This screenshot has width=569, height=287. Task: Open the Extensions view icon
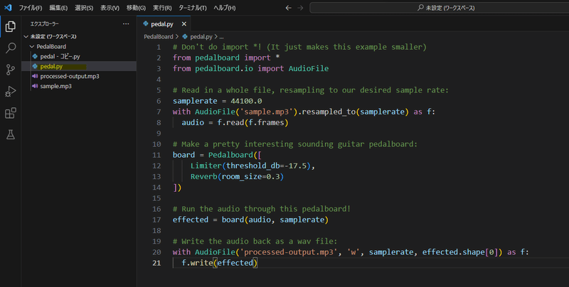(11, 113)
